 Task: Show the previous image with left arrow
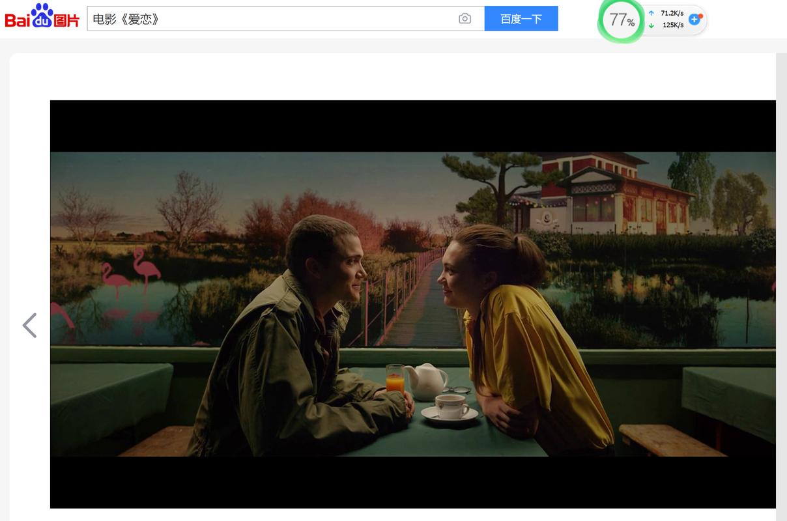click(30, 325)
